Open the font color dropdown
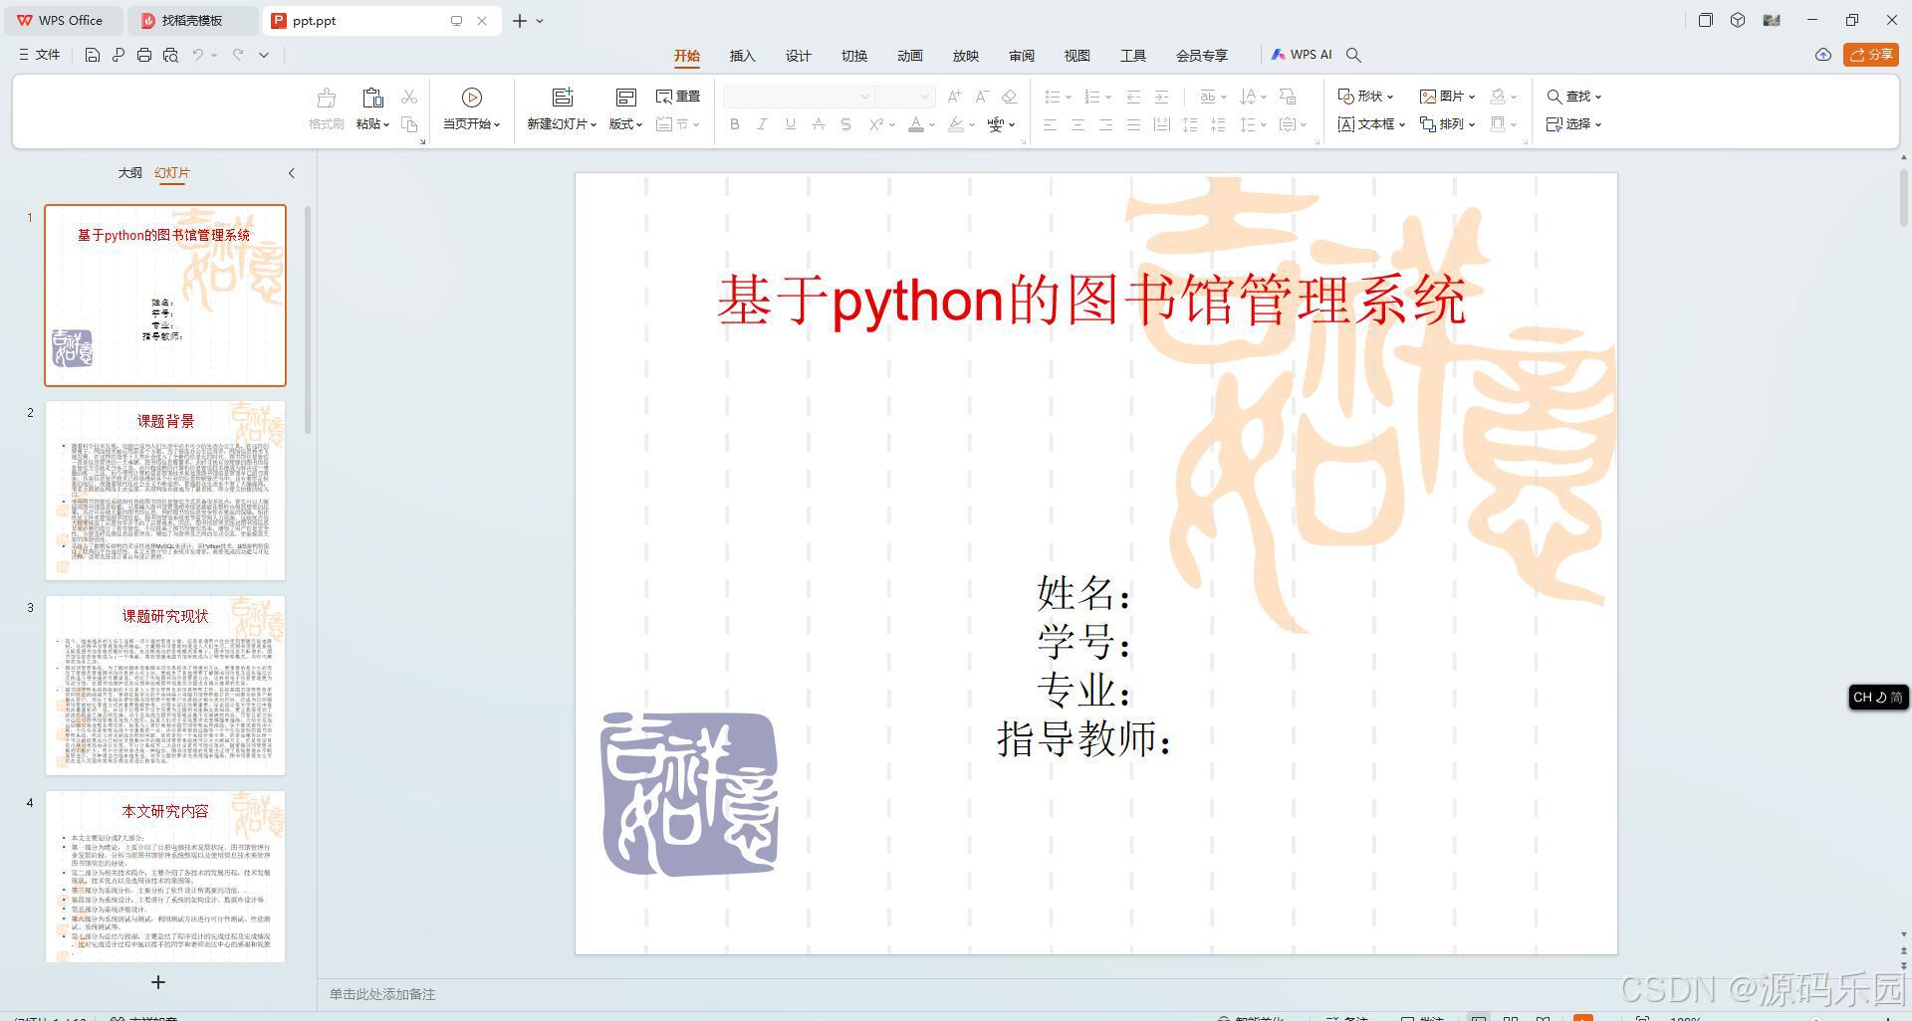 click(x=931, y=124)
